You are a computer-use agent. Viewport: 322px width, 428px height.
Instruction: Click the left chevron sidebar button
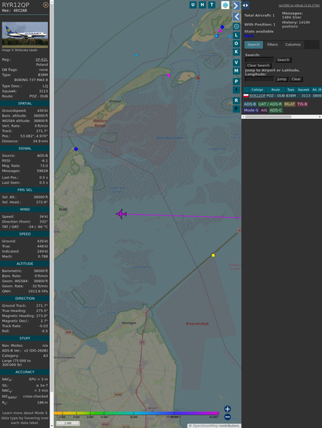(x=236, y=17)
